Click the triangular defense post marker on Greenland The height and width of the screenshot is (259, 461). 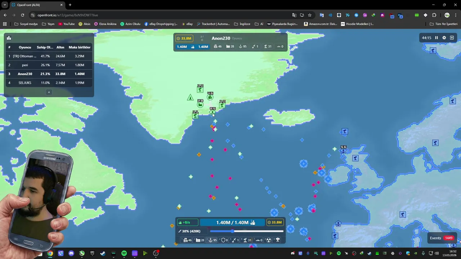(x=190, y=97)
